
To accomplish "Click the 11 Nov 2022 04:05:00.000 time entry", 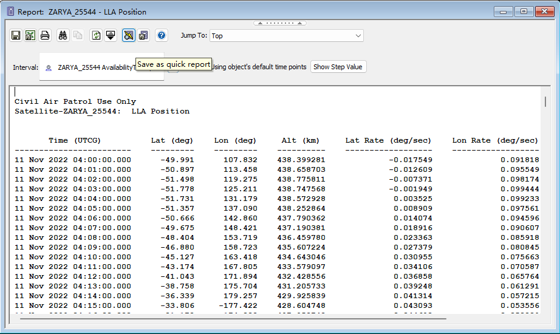I will point(73,208).
